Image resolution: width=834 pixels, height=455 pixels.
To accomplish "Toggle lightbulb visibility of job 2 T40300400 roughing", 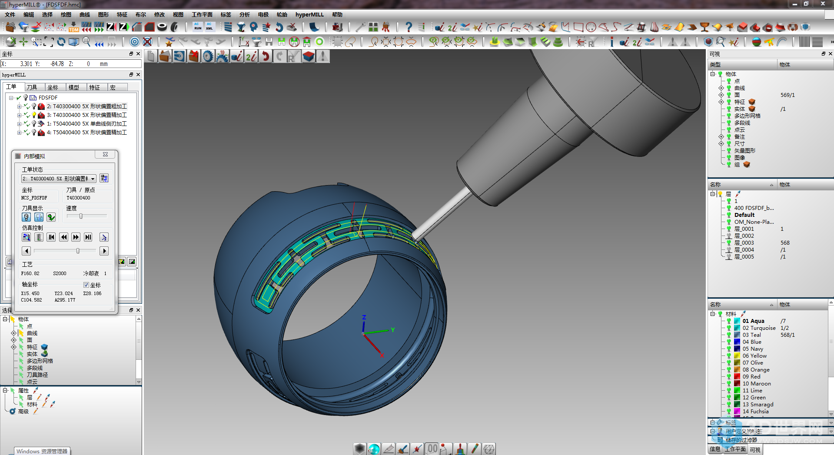I will 34,106.
